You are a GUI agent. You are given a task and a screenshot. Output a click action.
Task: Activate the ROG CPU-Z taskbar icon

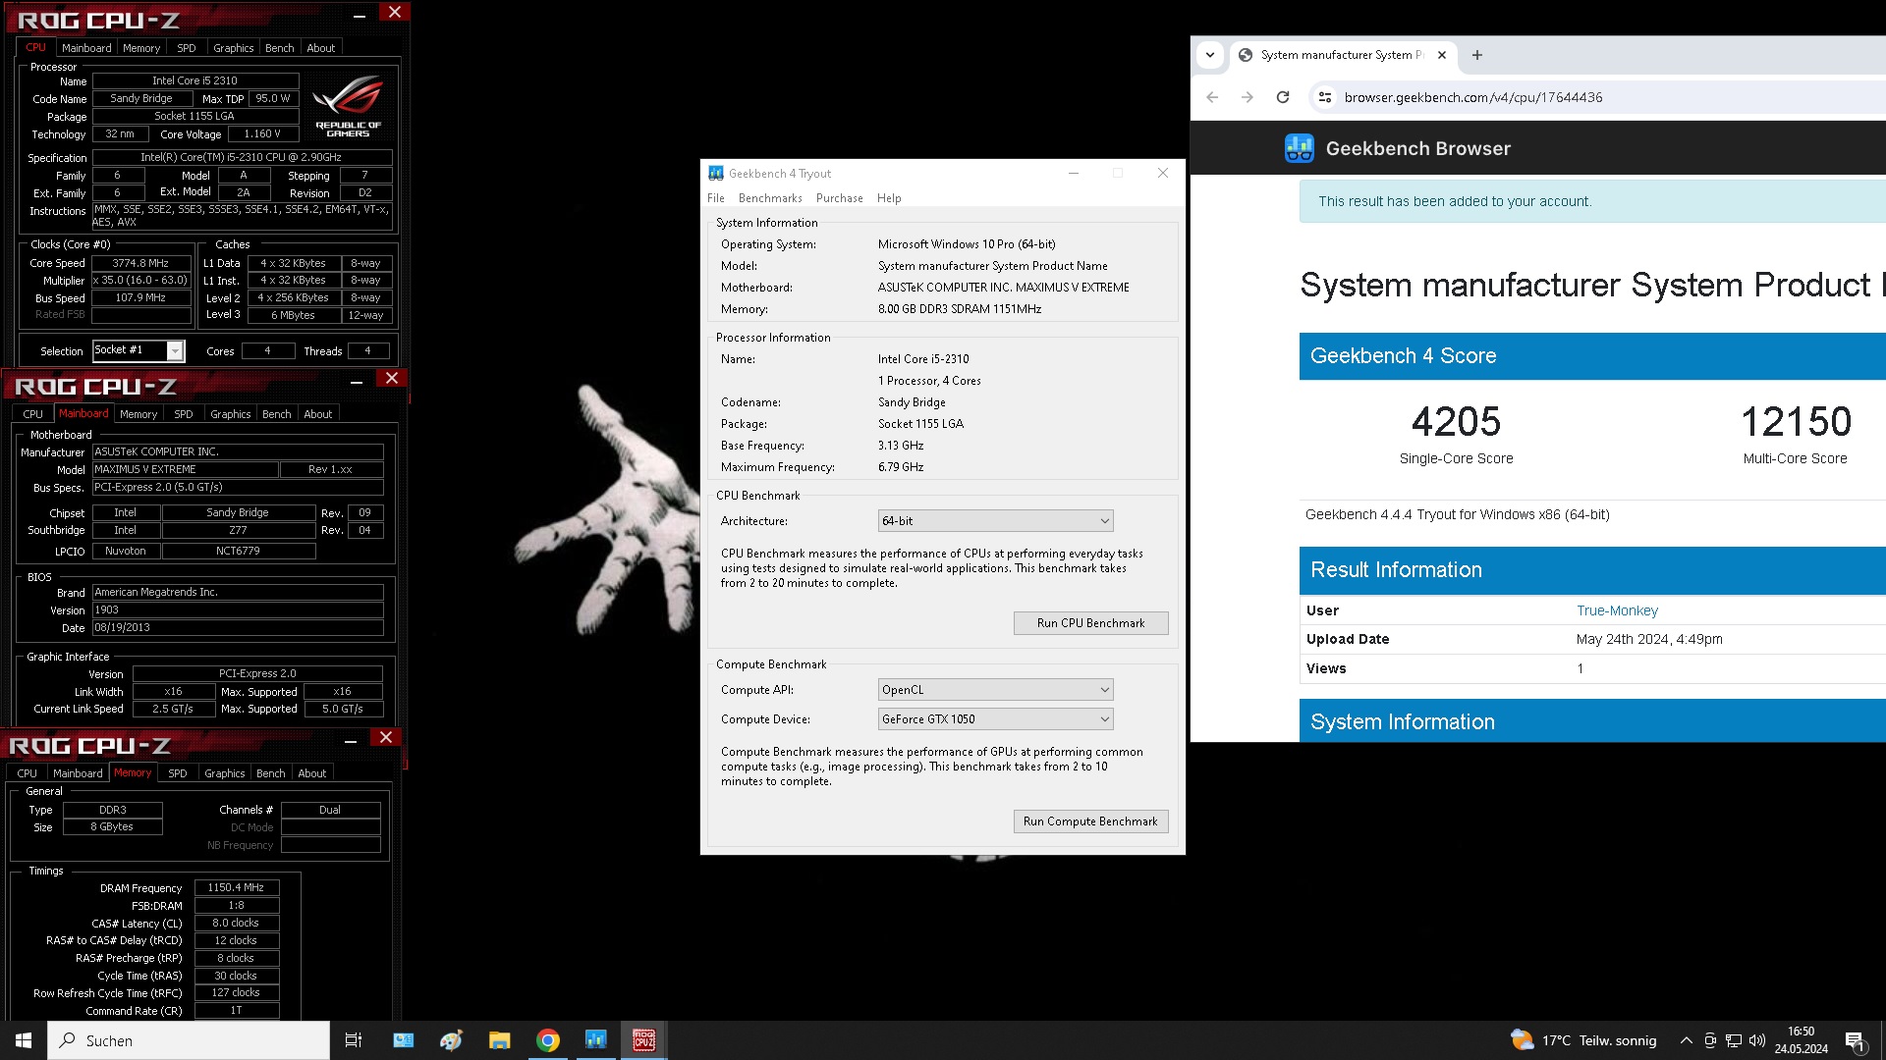pos(643,1040)
